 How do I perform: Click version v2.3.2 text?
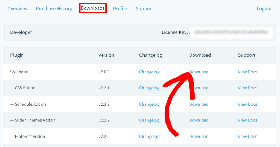coord(104,104)
